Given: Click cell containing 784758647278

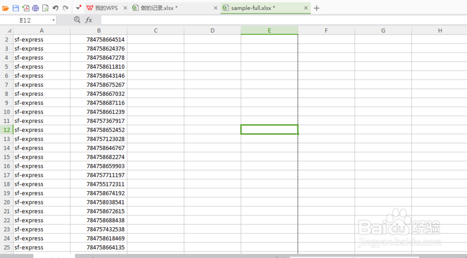Looking at the screenshot, I should (99, 57).
